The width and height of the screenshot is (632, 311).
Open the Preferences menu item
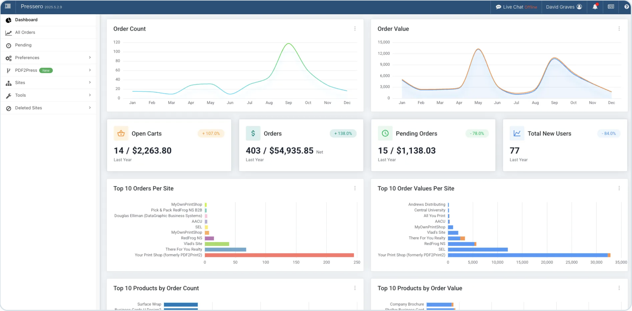[x=48, y=58]
